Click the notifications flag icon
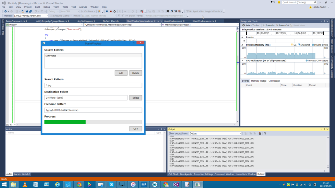The width and height of the screenshot is (335, 188). [272, 2]
